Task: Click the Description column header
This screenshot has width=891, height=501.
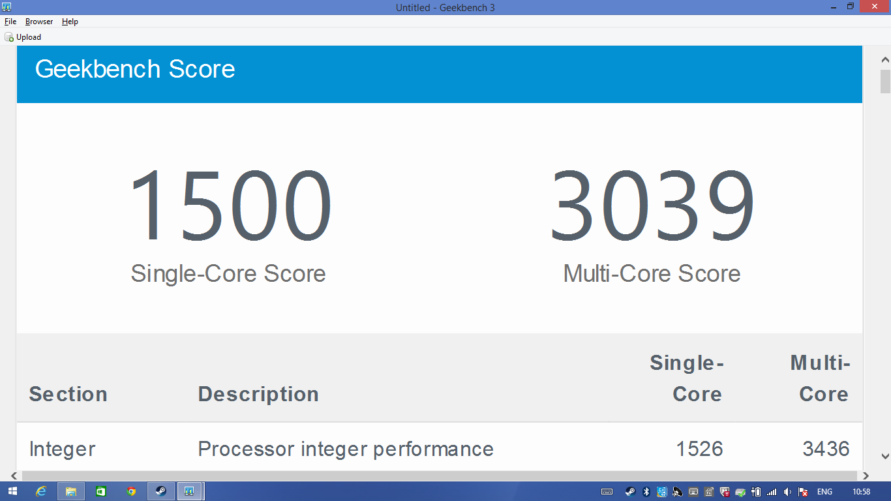Action: (x=258, y=394)
